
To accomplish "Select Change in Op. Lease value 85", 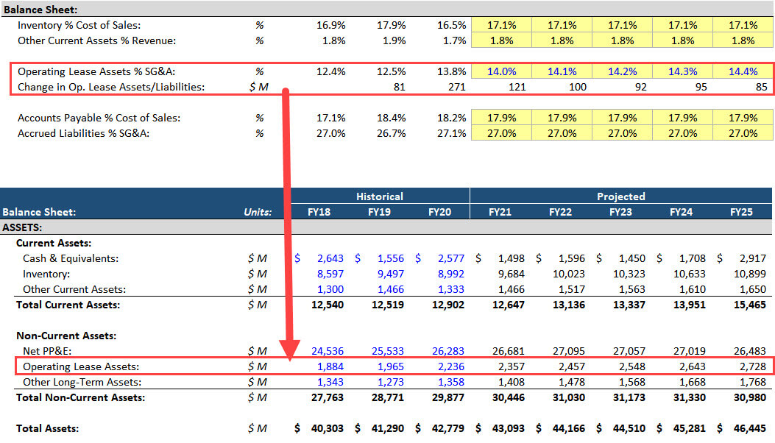I will coord(762,87).
